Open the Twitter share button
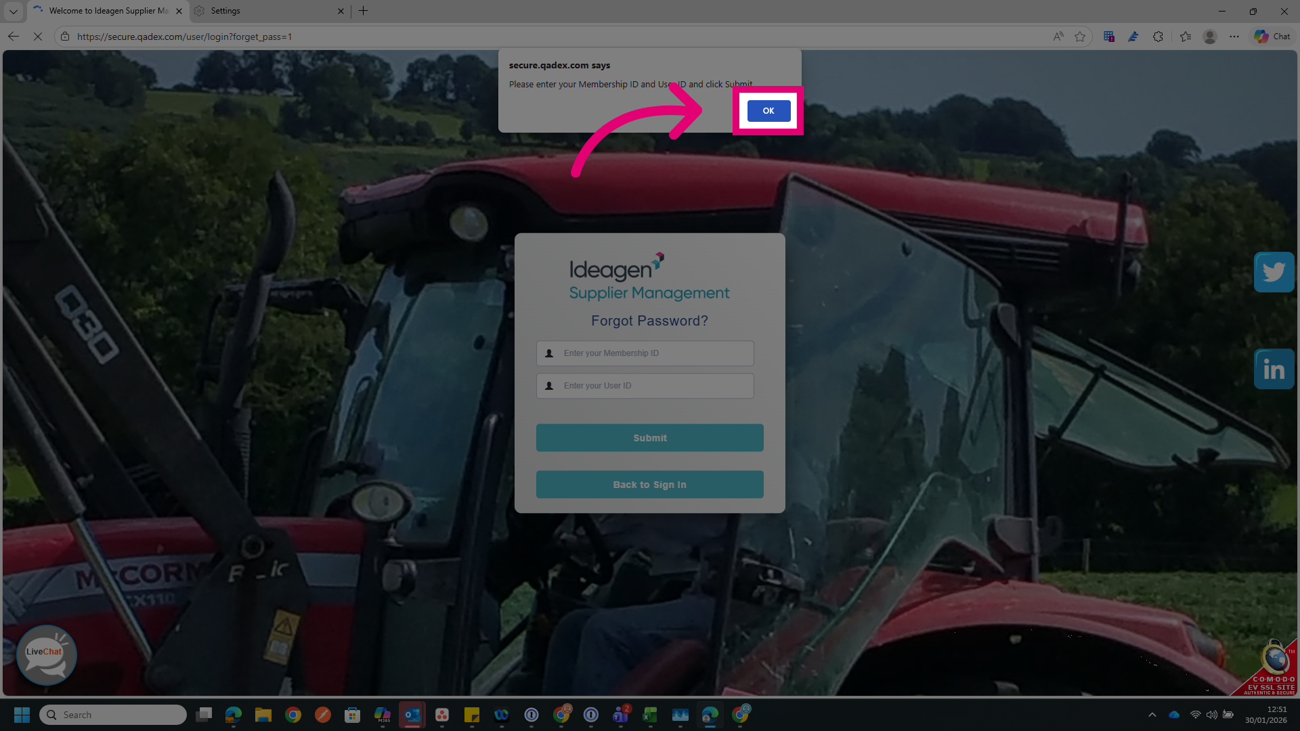This screenshot has height=731, width=1300. (1274, 272)
